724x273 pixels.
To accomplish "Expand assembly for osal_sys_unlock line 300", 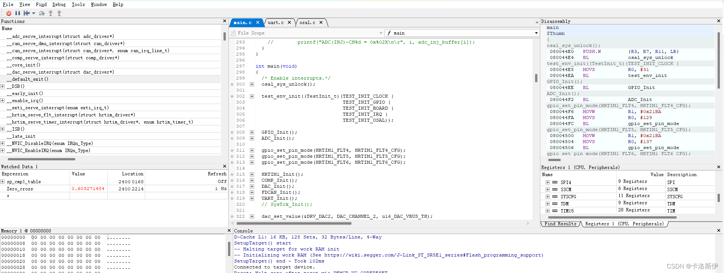I will [x=252, y=84].
